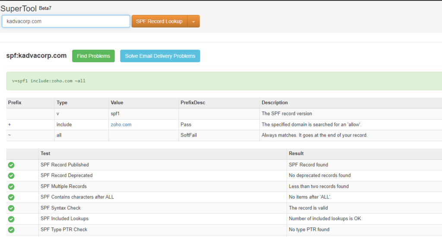The width and height of the screenshot is (442, 237).
Task: Click the SPF Type PTR Check icon
Action: 11,230
